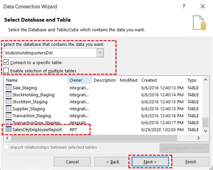Screen dimensions: 213x170
Task: Enable selection of multiple tables checkbox
Action: (6, 71)
